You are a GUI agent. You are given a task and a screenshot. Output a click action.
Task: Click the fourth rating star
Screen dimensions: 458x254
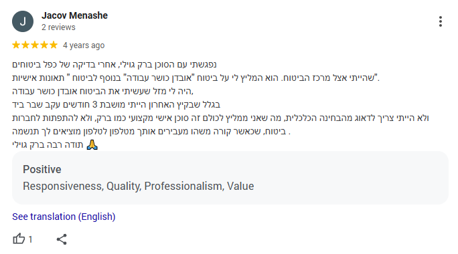pos(44,45)
